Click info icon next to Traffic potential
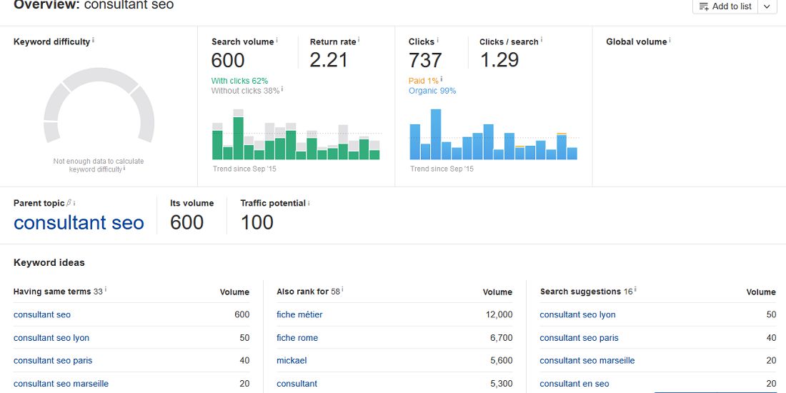This screenshot has height=393, width=786. pyautogui.click(x=309, y=202)
